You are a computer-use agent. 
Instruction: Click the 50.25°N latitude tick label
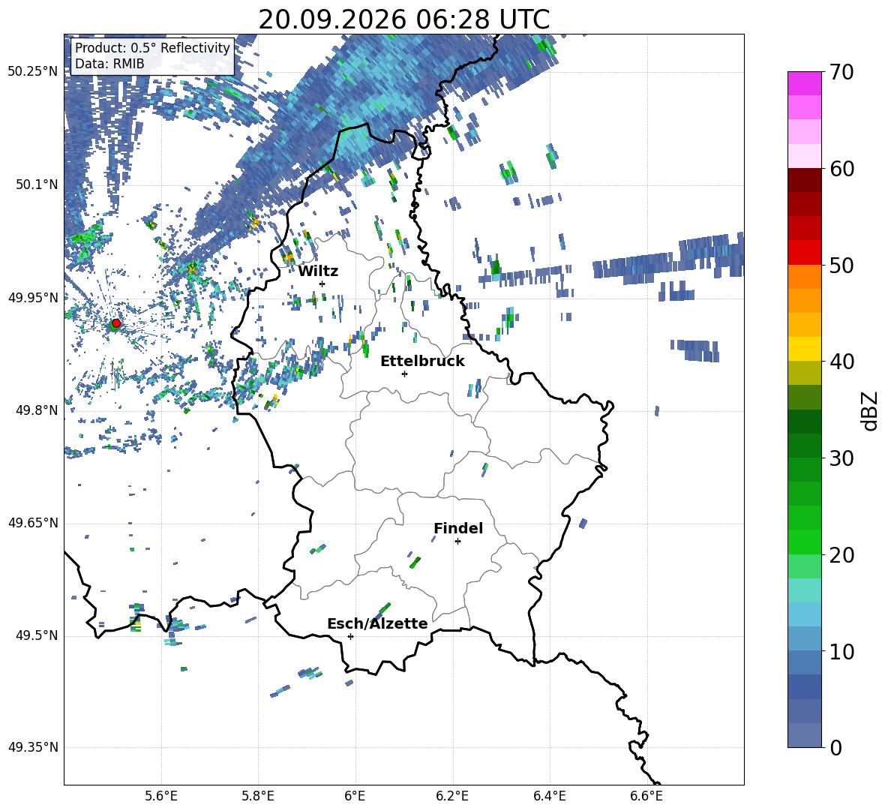click(33, 72)
